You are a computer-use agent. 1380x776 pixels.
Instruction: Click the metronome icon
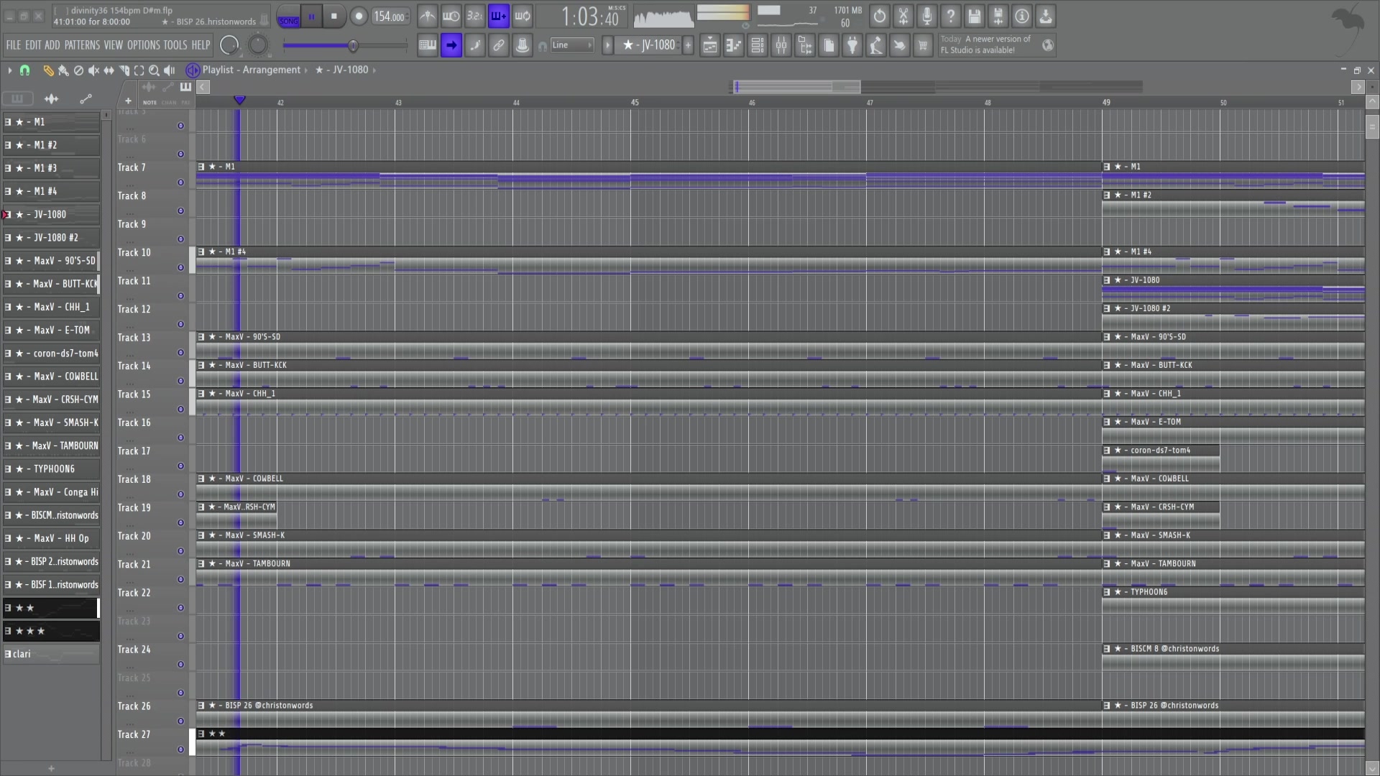(428, 16)
